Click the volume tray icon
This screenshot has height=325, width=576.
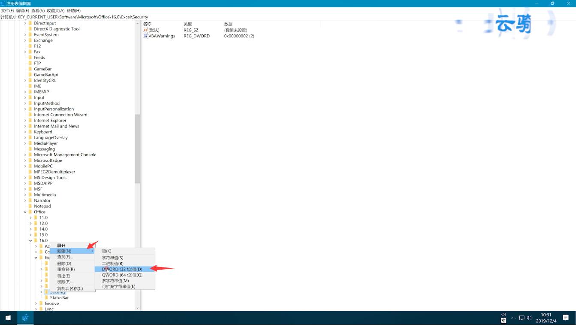(x=529, y=318)
